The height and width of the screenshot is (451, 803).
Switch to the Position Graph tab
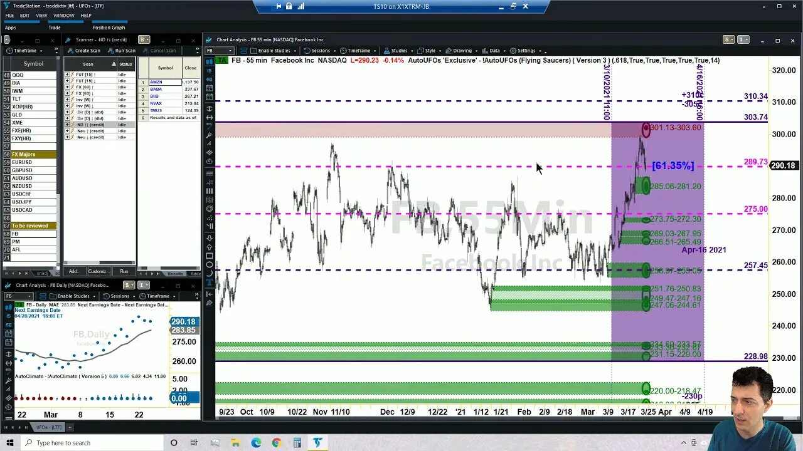(109, 28)
